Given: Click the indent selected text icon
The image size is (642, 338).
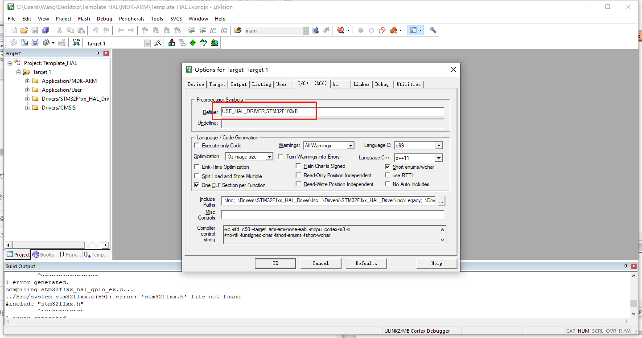Looking at the screenshot, I should point(192,30).
